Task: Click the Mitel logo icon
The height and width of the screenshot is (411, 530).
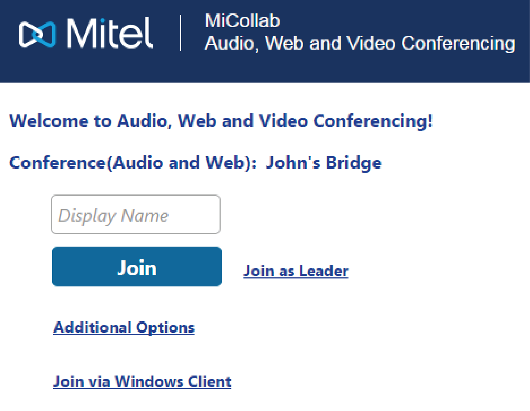Action: [x=37, y=34]
